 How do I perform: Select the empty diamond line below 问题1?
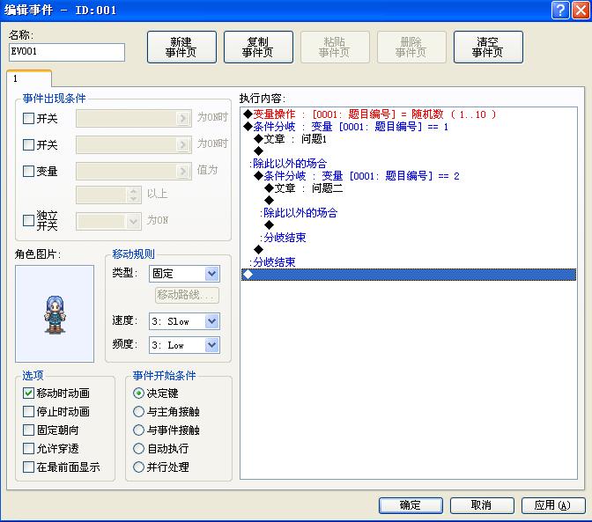[x=259, y=151]
